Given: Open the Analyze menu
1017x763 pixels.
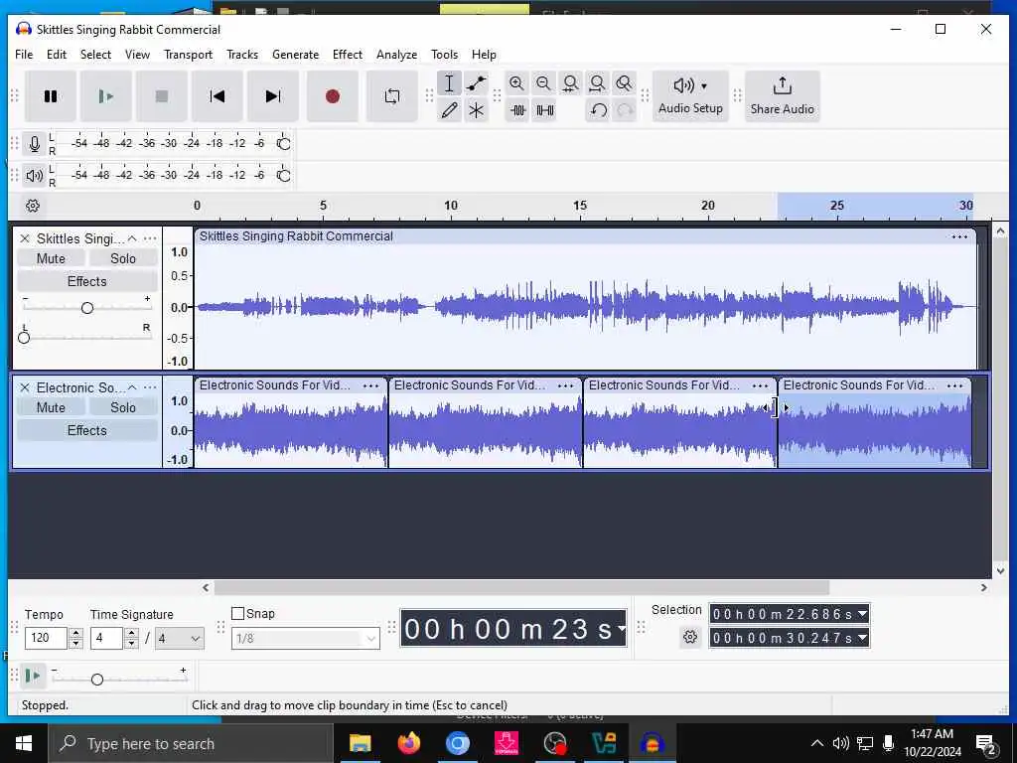Looking at the screenshot, I should (396, 55).
